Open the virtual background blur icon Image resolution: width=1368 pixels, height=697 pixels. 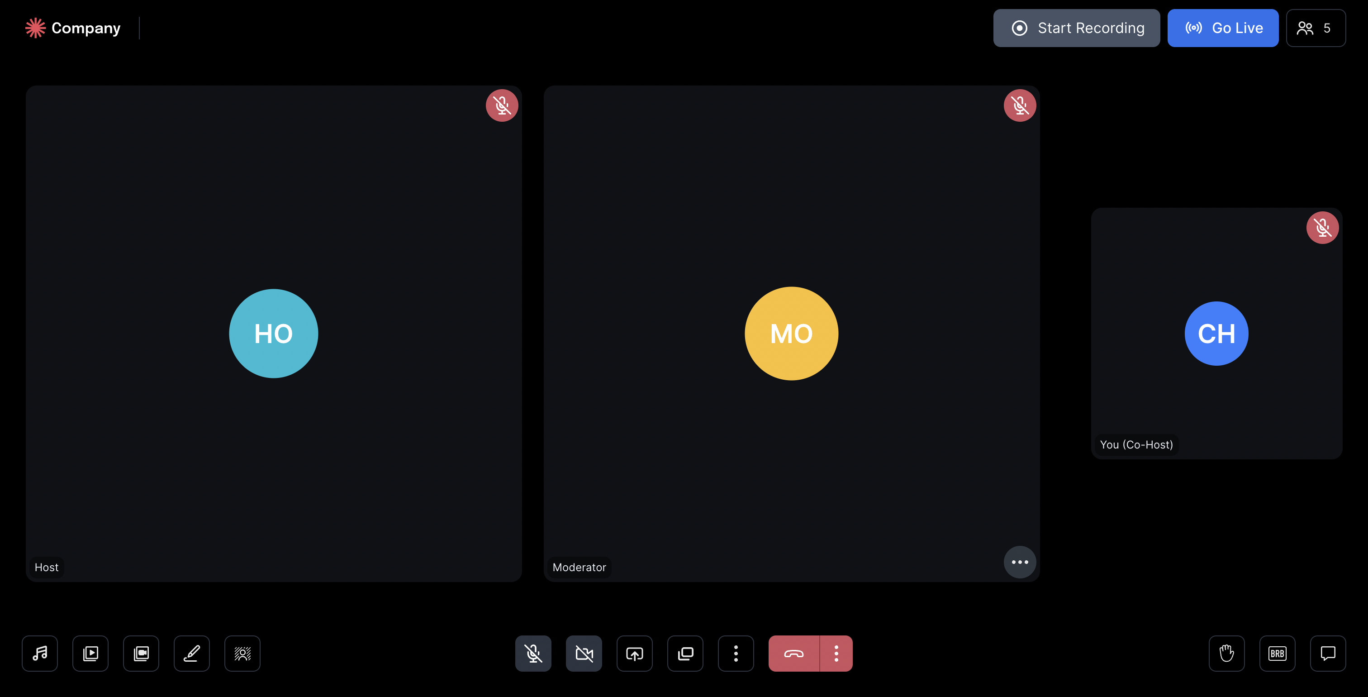242,654
